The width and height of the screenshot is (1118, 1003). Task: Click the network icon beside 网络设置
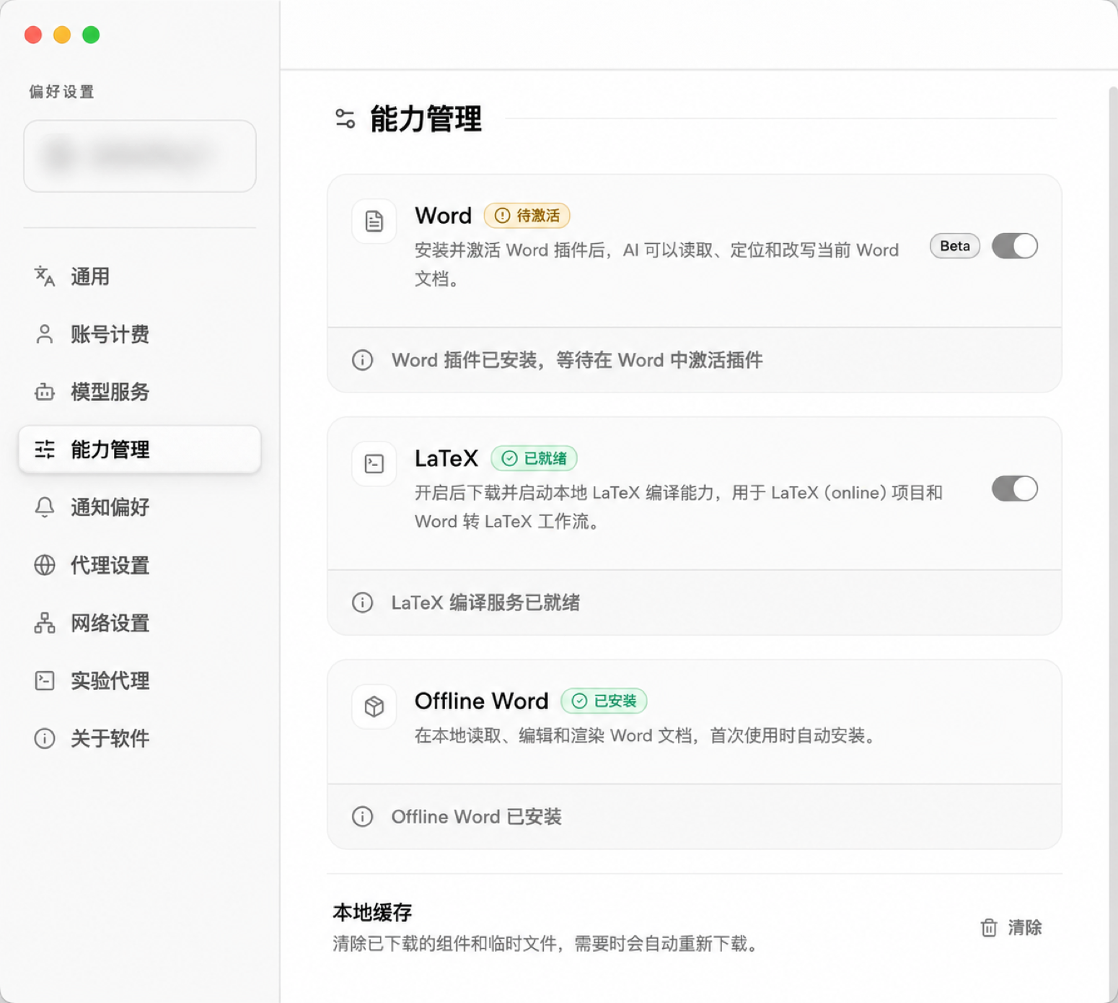click(x=45, y=623)
